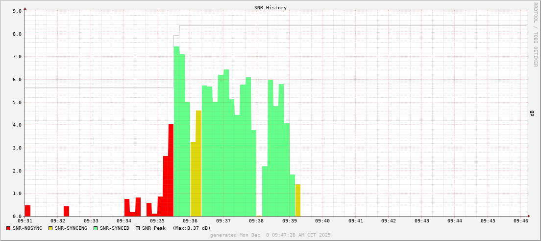Click the tallest green SNR-SYNCED bar
The width and height of the screenshot is (541, 241).
[x=176, y=132]
